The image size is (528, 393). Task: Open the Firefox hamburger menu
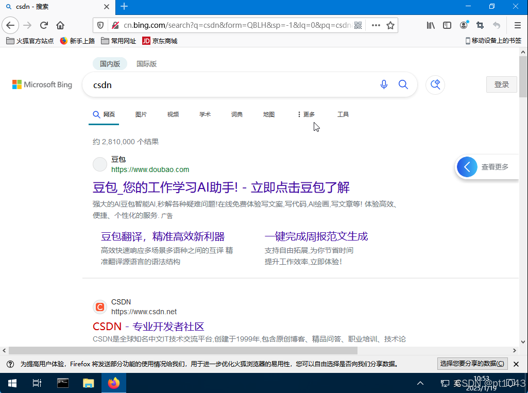point(518,25)
